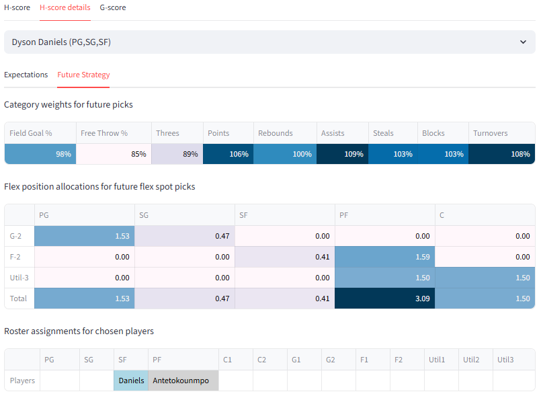Select the G-score tab
This screenshot has height=400, width=541.
(112, 7)
